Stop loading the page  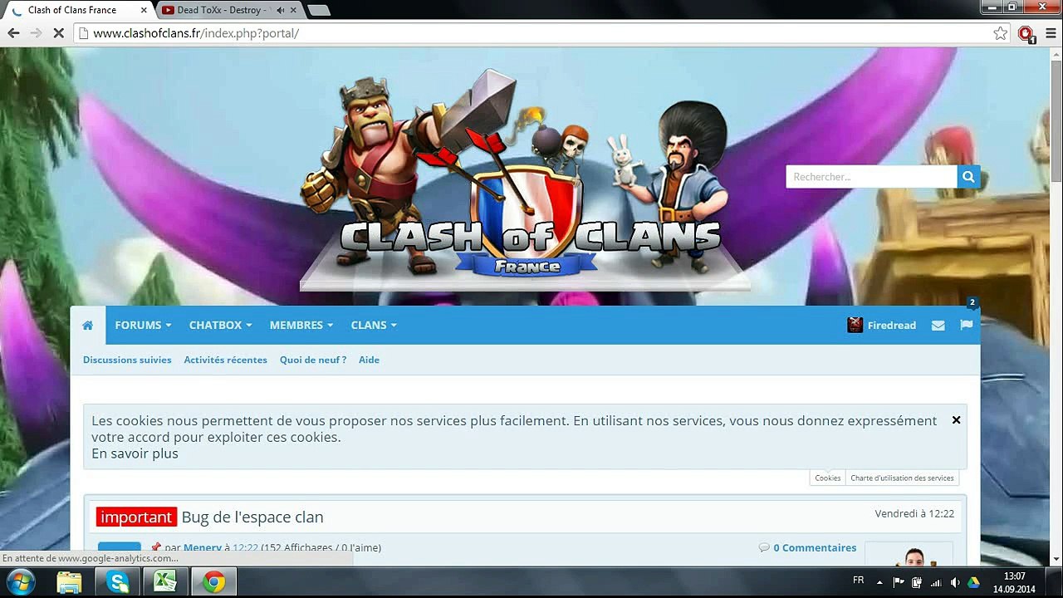(x=58, y=33)
